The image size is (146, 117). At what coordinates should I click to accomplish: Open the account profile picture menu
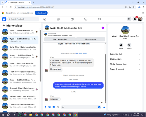(140, 19)
